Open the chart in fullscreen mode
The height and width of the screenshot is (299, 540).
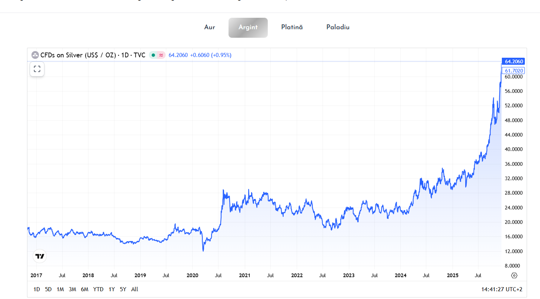coord(37,69)
